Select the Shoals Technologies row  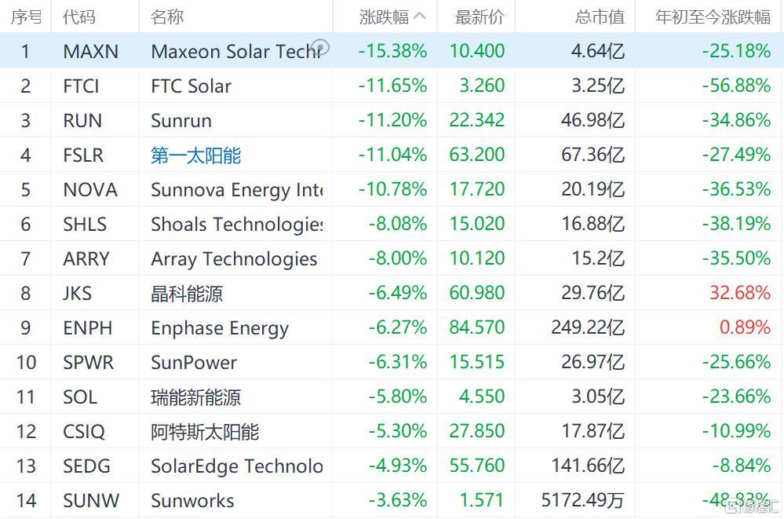392,224
